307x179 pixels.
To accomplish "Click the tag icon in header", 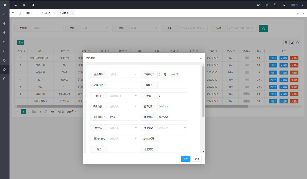I will 275,5.
